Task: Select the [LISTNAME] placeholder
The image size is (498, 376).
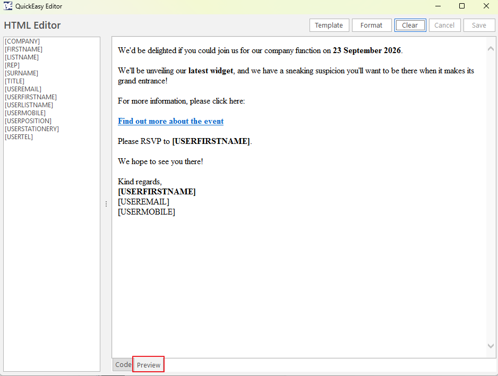Action: click(x=22, y=57)
